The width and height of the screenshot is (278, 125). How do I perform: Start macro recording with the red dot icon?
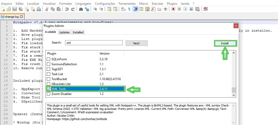click(x=173, y=9)
